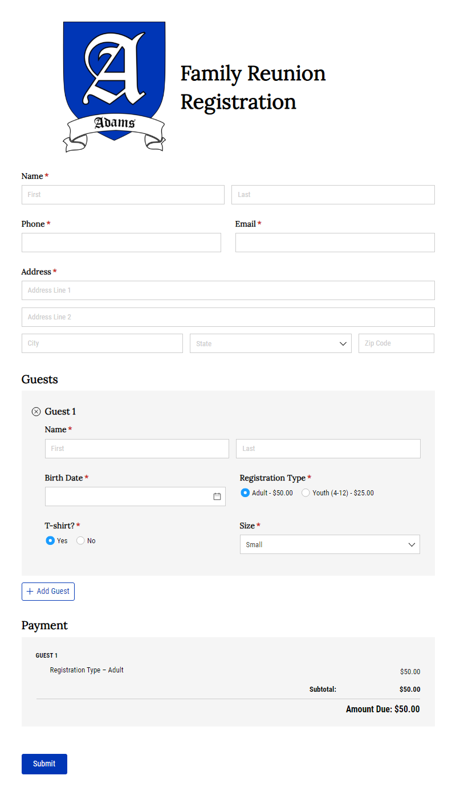456x796 pixels.
Task: Click the Zip Code field
Action: pyautogui.click(x=396, y=343)
